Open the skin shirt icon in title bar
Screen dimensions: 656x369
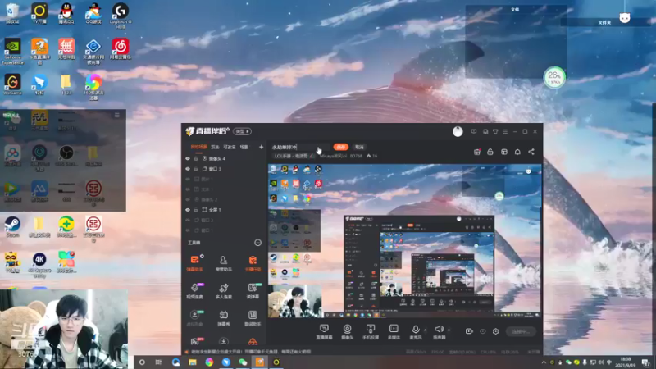click(495, 131)
